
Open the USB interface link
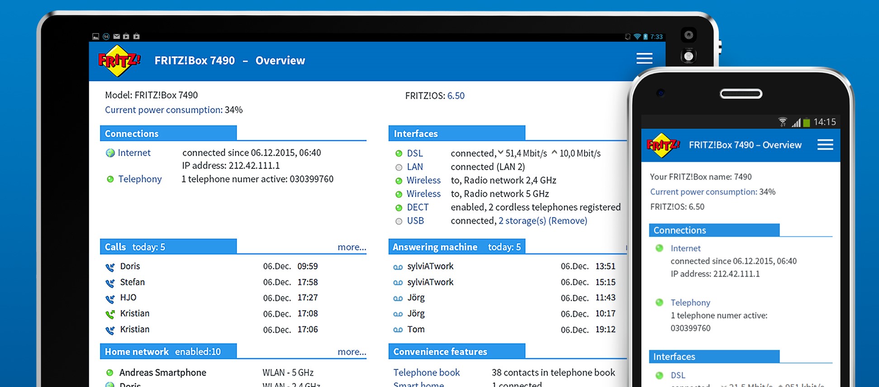coord(415,221)
